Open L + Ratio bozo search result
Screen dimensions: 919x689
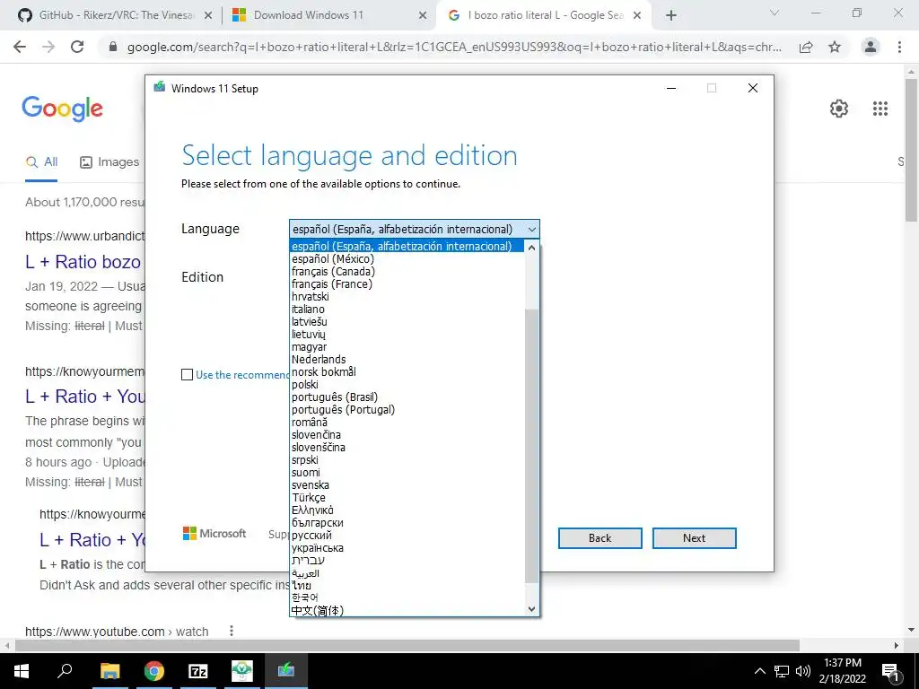click(83, 262)
